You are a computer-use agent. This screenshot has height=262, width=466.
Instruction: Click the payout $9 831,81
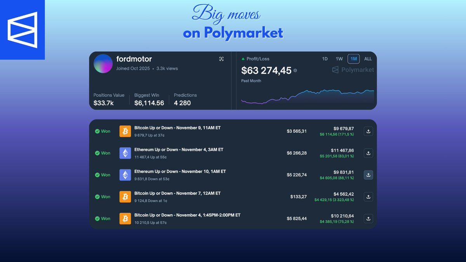[x=344, y=172]
